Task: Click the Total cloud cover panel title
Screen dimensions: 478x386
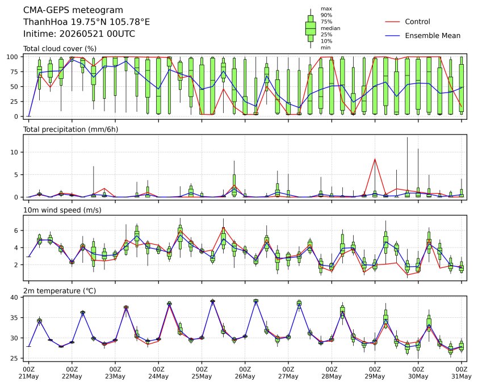Action: [x=60, y=49]
